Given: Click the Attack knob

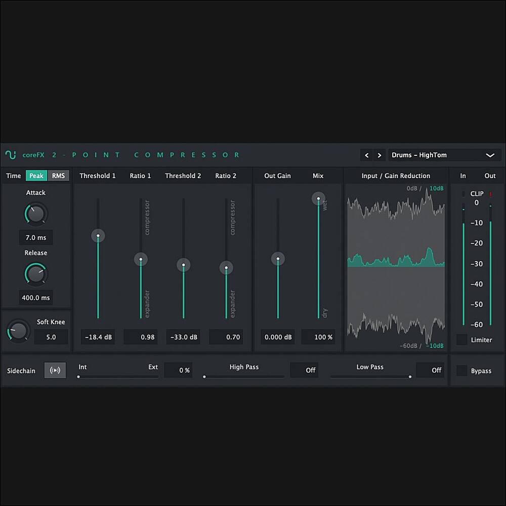Looking at the screenshot, I should tap(35, 214).
